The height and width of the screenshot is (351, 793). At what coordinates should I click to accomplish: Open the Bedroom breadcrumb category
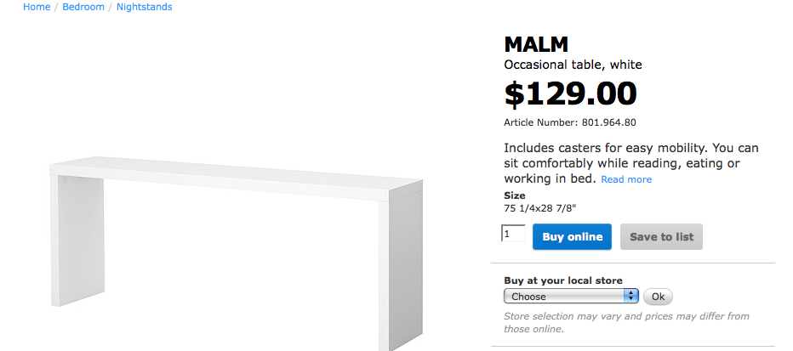pyautogui.click(x=83, y=7)
